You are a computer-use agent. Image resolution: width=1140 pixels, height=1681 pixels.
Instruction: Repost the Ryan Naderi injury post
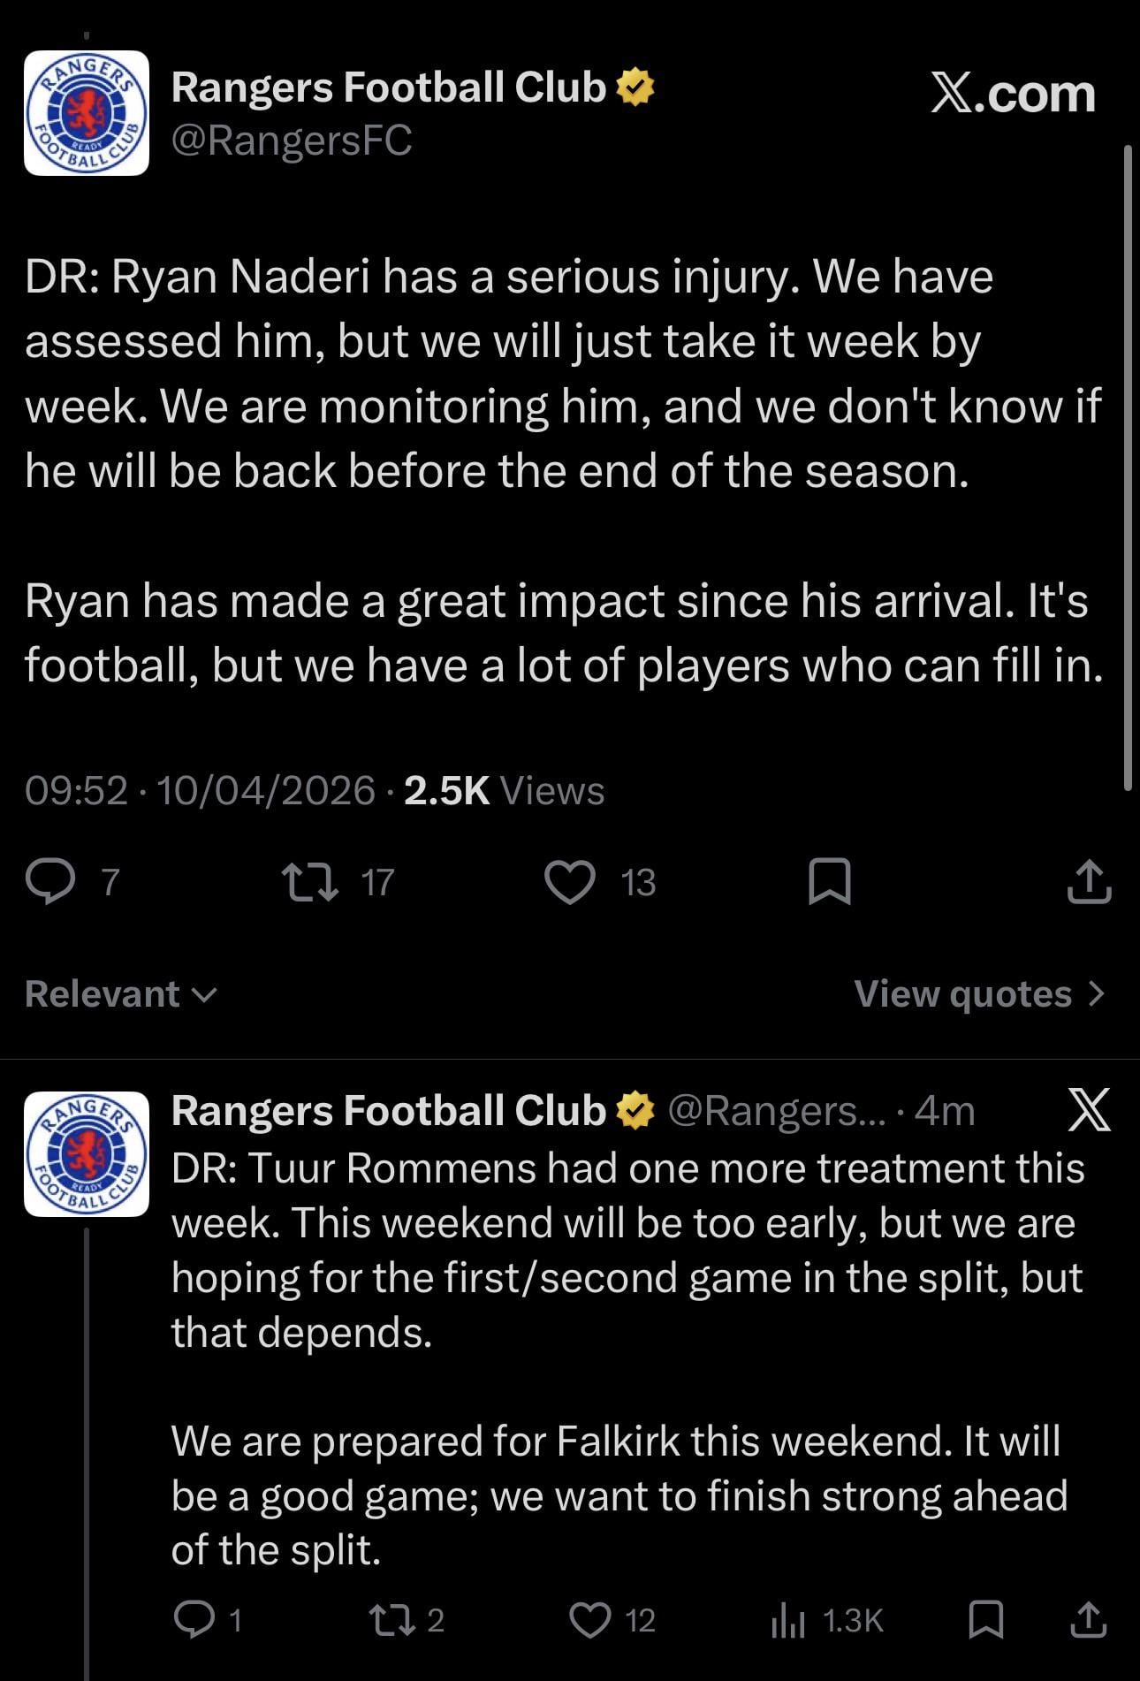(x=309, y=882)
